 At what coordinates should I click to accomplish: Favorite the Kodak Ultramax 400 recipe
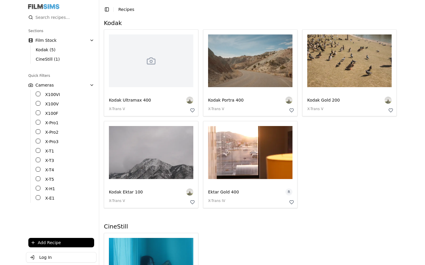coord(192,110)
